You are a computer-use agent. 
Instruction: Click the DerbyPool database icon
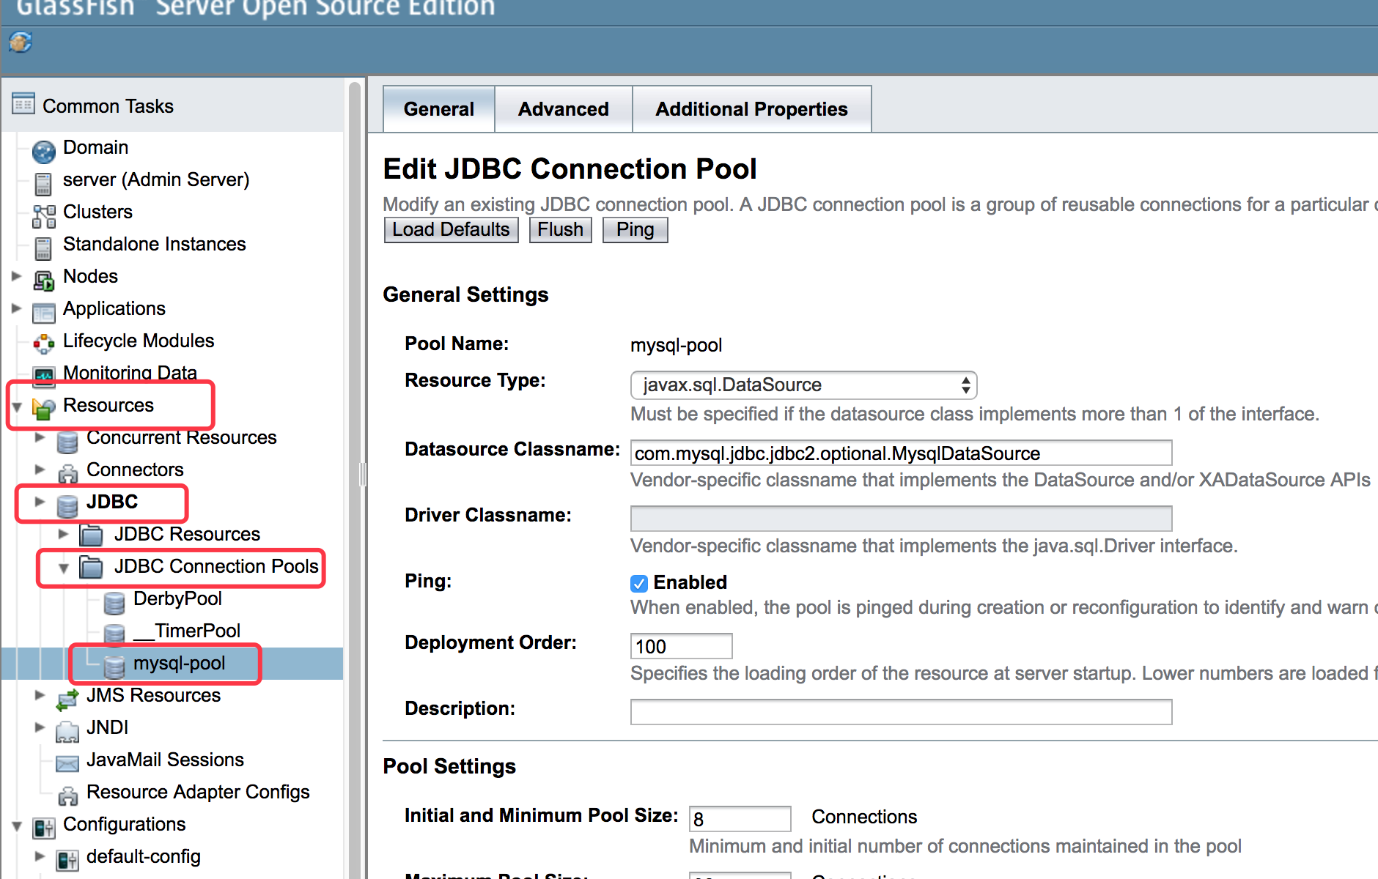[114, 601]
